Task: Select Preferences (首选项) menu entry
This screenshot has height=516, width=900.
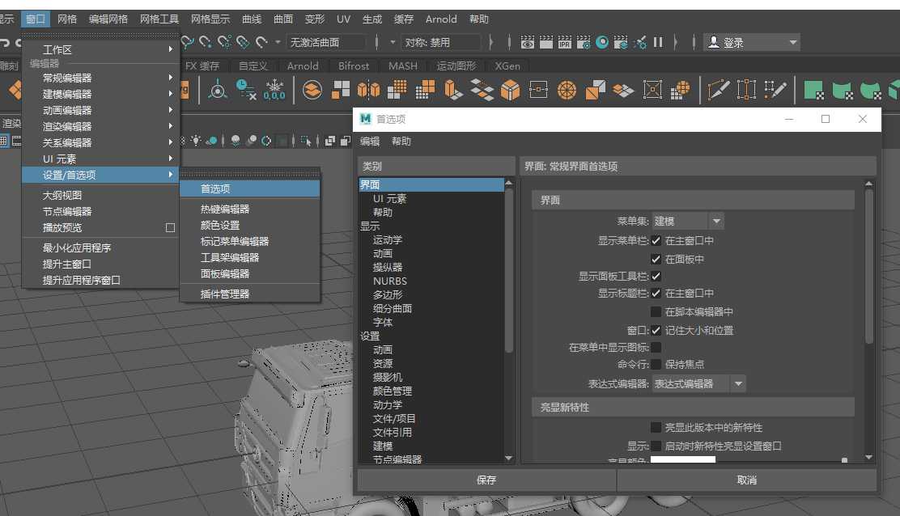Action: coord(249,188)
